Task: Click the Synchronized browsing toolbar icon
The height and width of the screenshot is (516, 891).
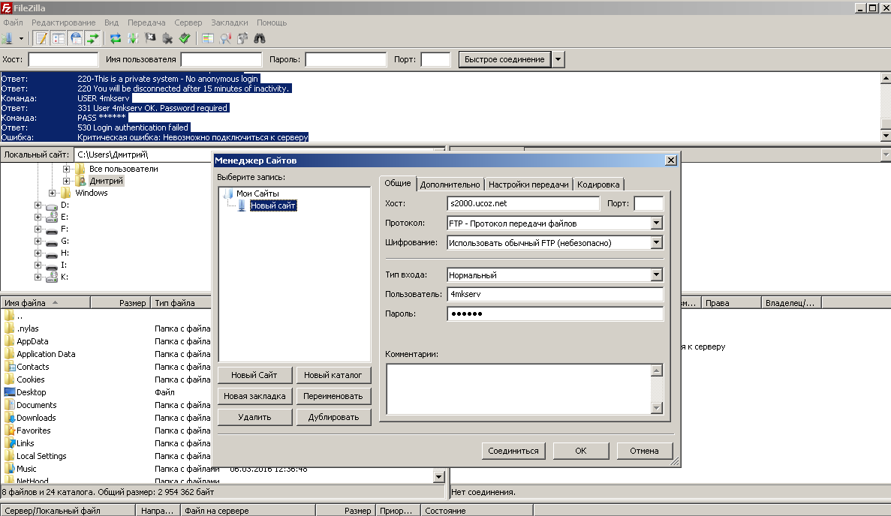Action: (242, 38)
